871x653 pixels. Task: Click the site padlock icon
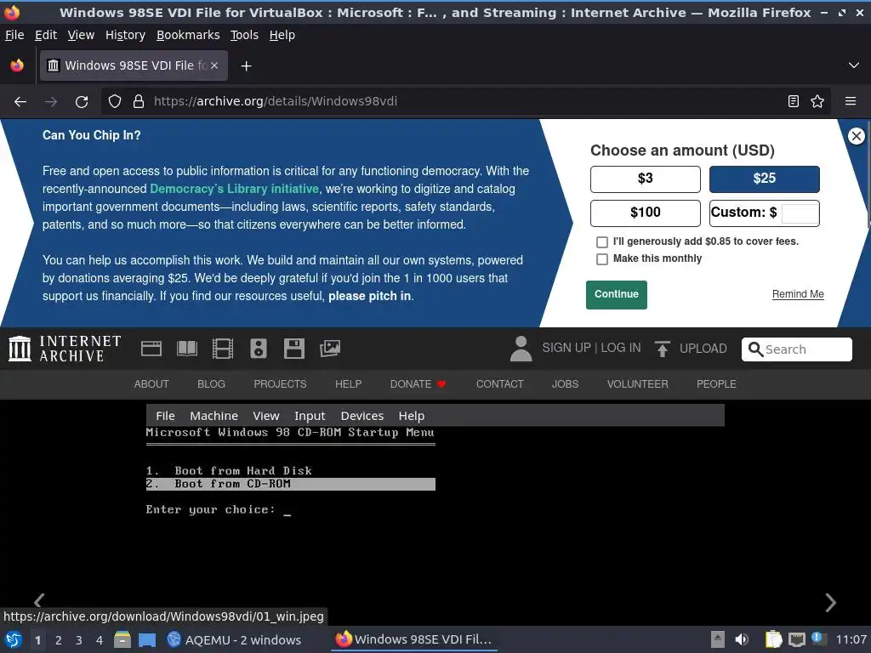(x=139, y=102)
